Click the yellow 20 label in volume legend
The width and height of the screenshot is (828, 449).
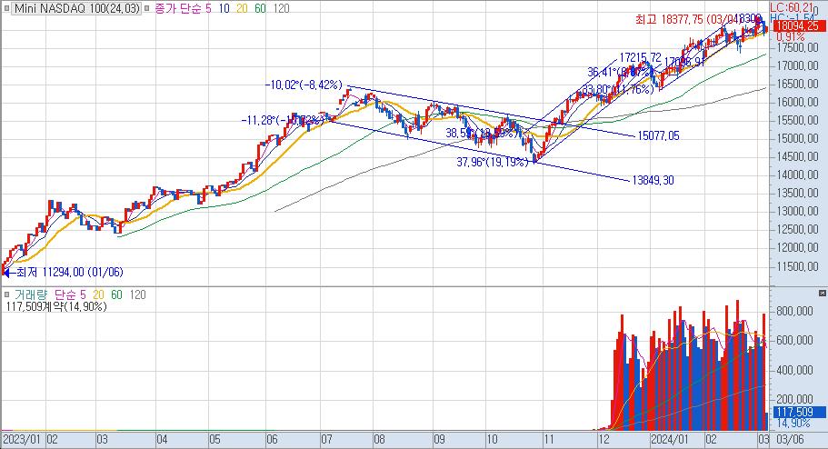pyautogui.click(x=98, y=294)
